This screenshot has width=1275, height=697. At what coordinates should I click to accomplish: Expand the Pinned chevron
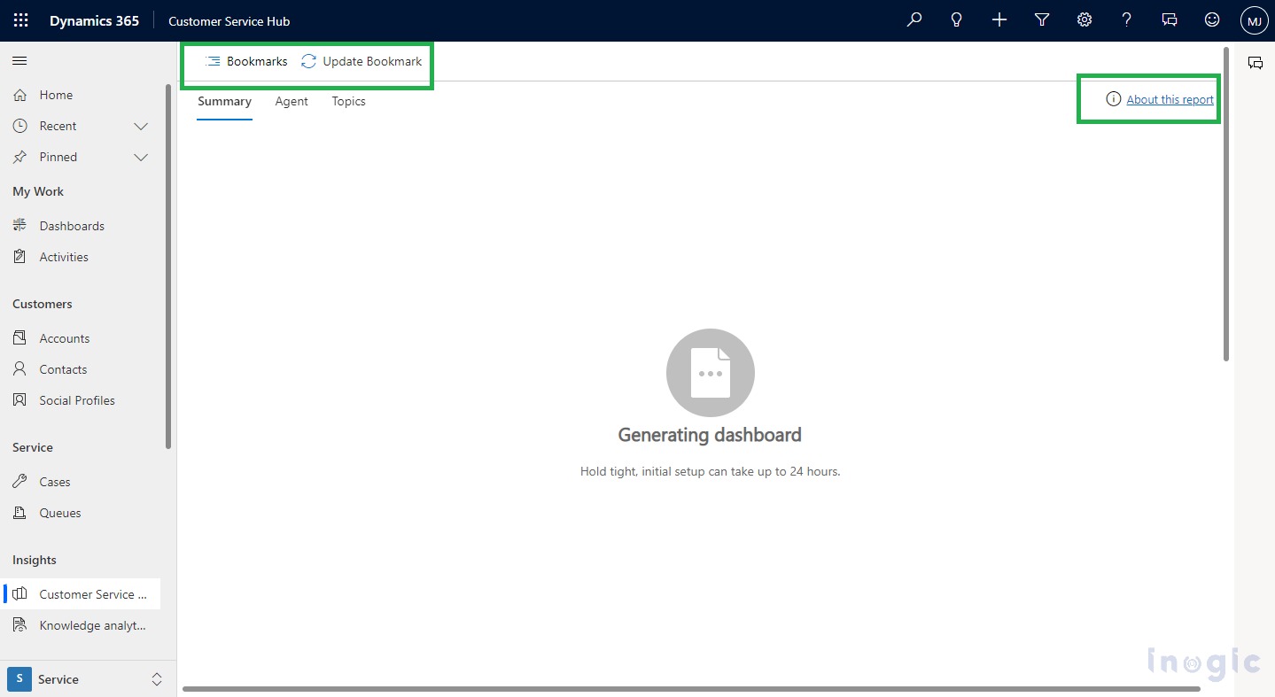pyautogui.click(x=140, y=157)
